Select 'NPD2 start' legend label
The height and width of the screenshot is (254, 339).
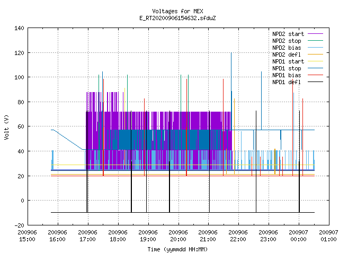coord(288,34)
